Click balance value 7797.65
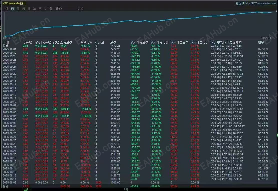This screenshot has height=191, width=278. (115, 56)
